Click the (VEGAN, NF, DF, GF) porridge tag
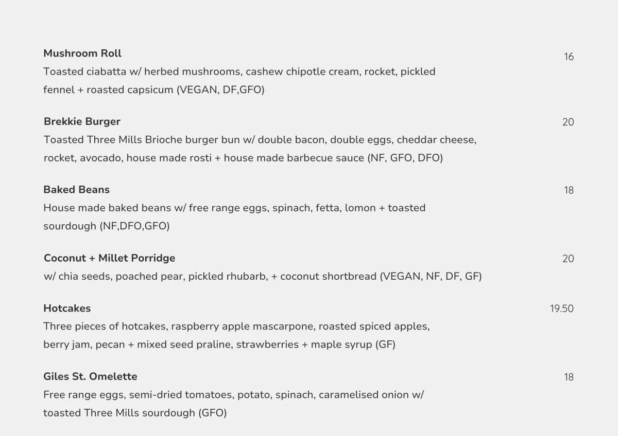 (x=431, y=277)
